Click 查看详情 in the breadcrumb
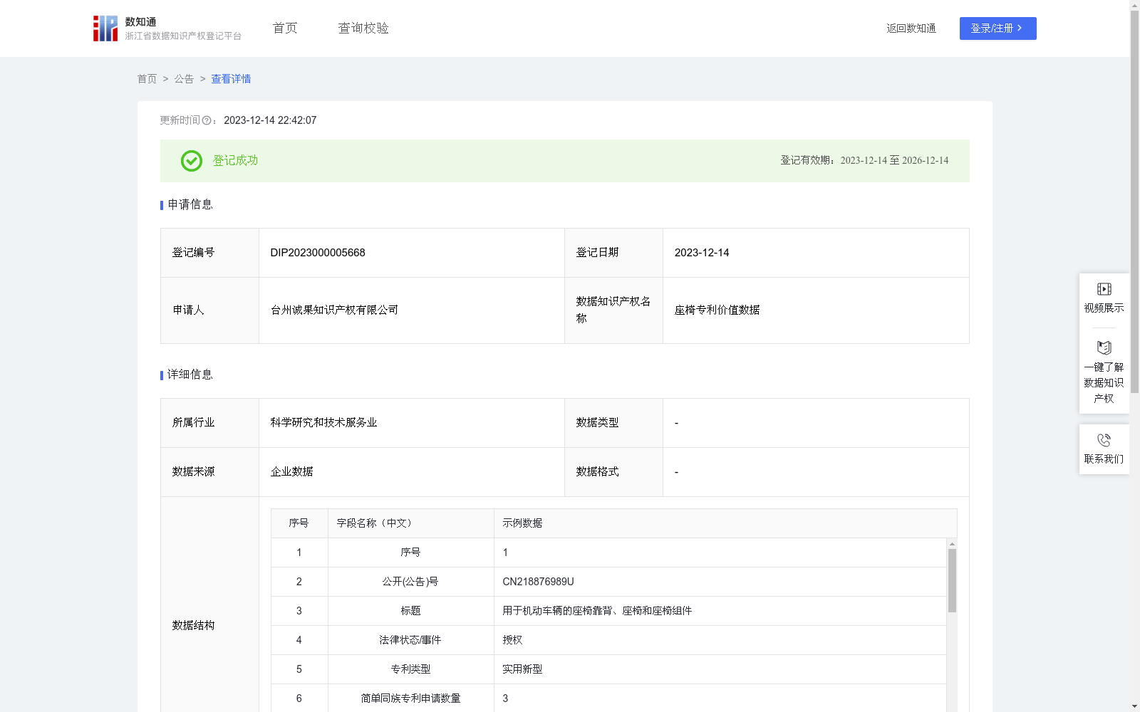Image resolution: width=1140 pixels, height=712 pixels. (231, 79)
